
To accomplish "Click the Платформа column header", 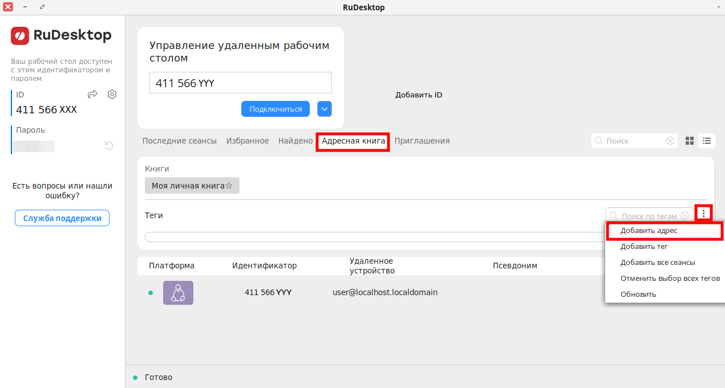I will click(172, 266).
